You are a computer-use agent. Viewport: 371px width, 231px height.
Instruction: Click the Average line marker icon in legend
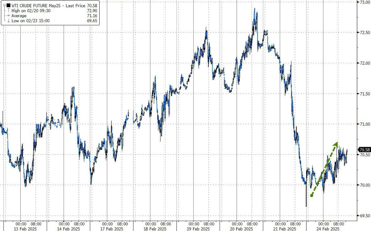[9, 16]
